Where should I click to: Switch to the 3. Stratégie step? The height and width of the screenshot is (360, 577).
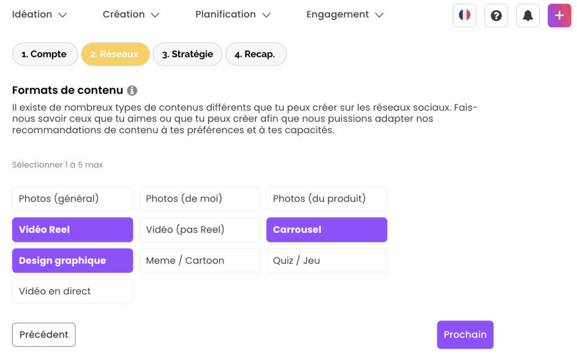[x=188, y=55]
